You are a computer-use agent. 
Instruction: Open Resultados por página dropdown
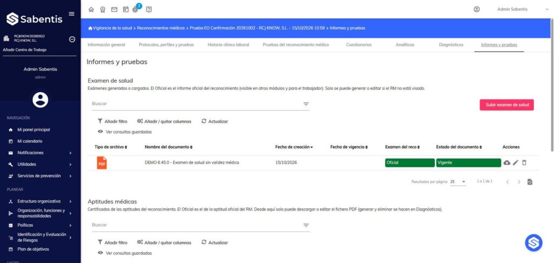click(458, 182)
